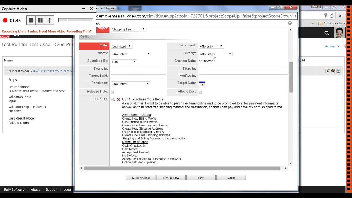Screen dimensions: 352x198
Task: Click the Target Build input field
Action: pos(138,76)
